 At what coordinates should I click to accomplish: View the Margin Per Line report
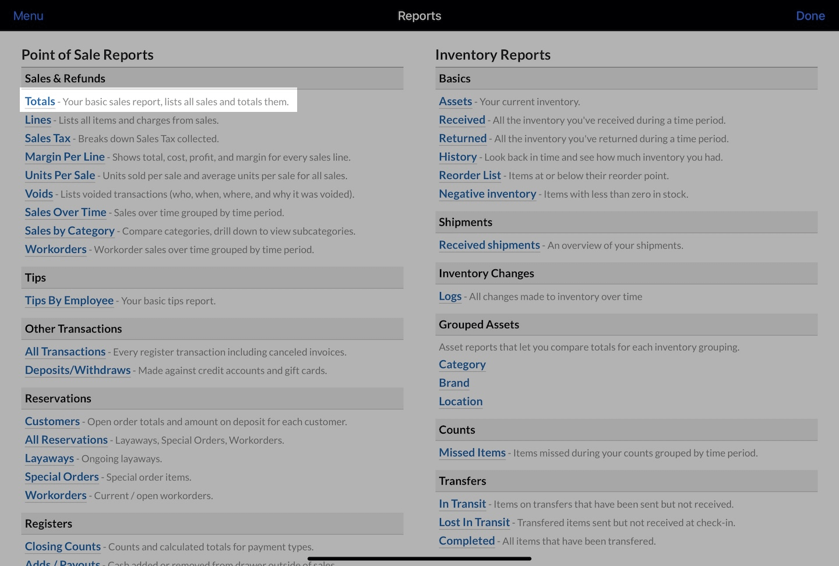coord(65,157)
